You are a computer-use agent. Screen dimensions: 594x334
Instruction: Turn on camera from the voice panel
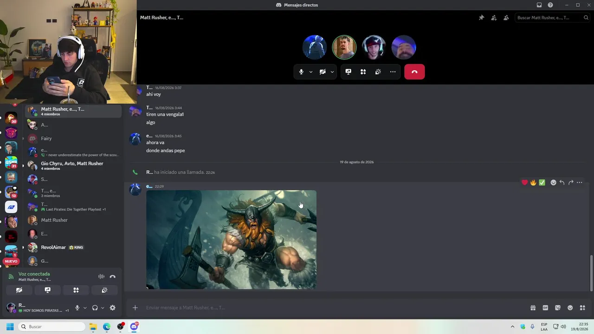point(19,290)
